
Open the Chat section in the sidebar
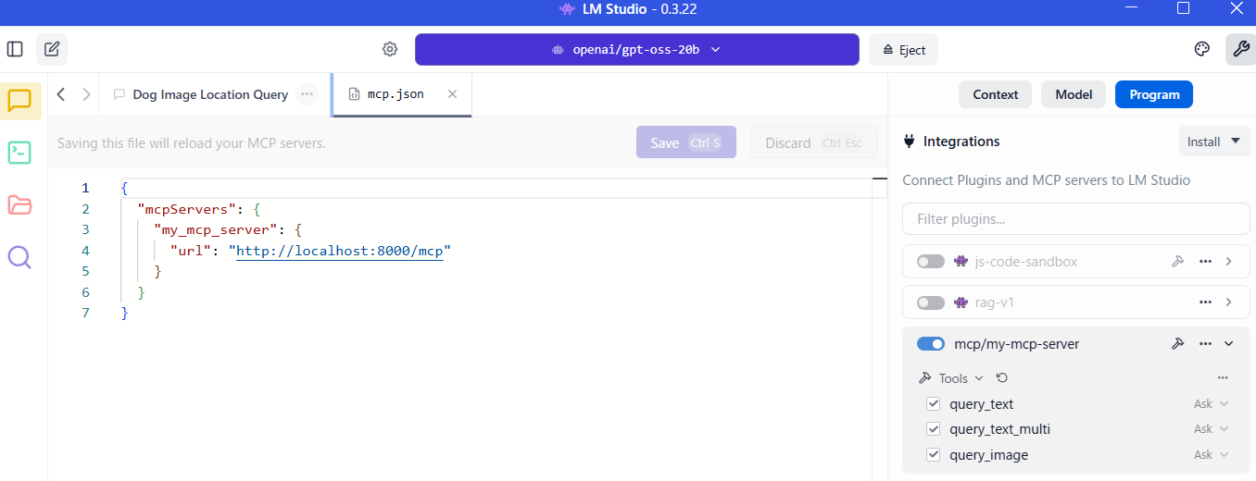pos(20,101)
